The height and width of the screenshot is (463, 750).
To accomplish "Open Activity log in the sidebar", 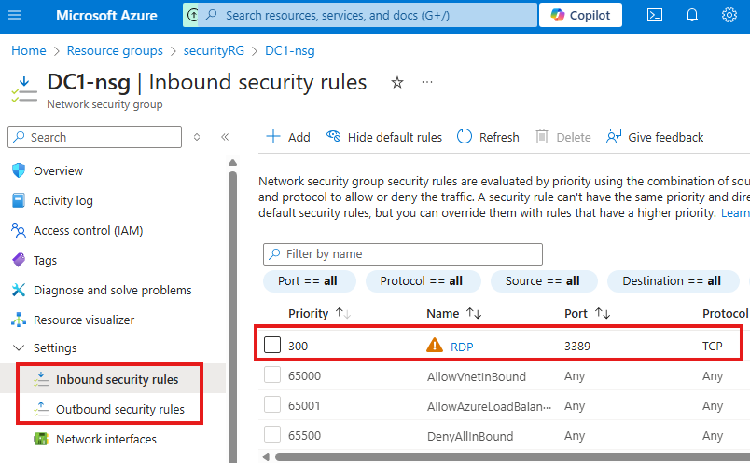I will (63, 201).
